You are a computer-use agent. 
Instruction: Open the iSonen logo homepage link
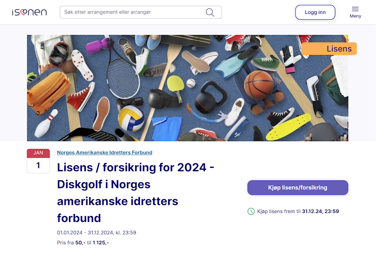click(x=29, y=12)
